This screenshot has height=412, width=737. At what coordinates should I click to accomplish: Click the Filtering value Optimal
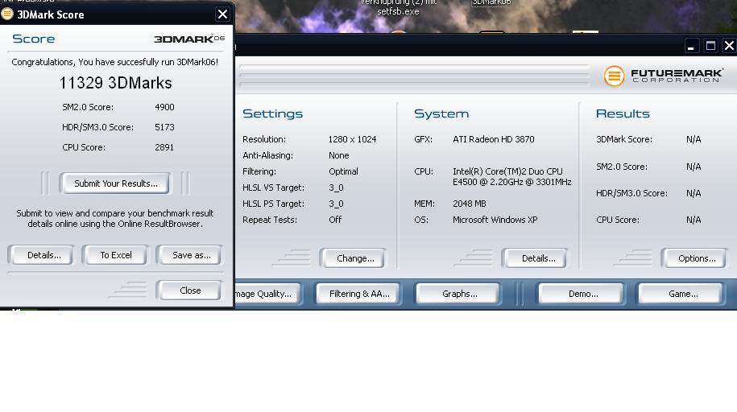pyautogui.click(x=343, y=171)
